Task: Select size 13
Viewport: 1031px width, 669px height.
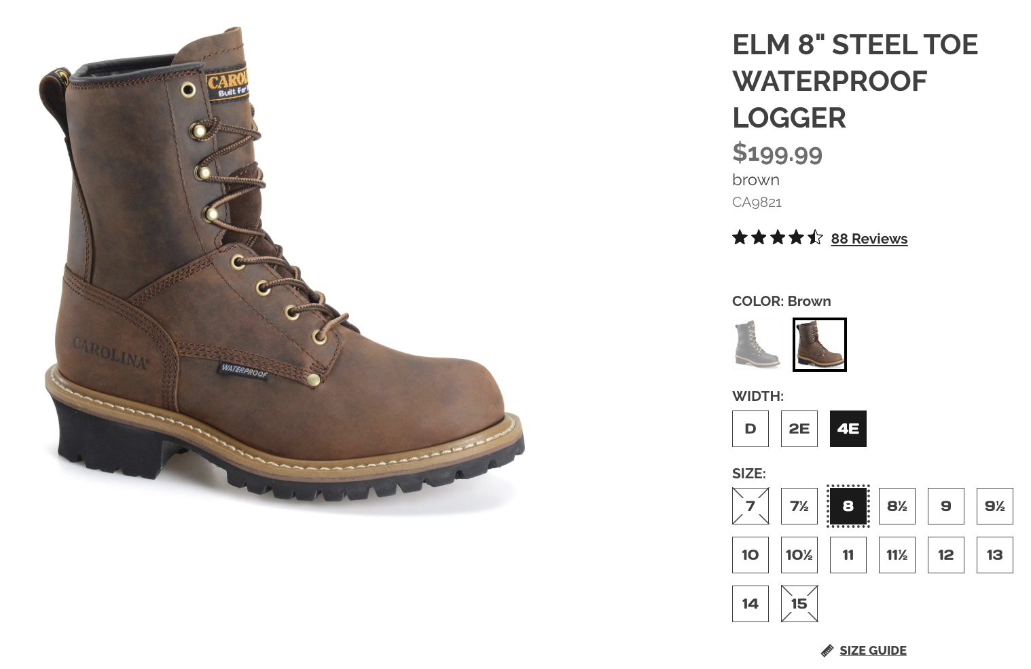Action: click(995, 555)
